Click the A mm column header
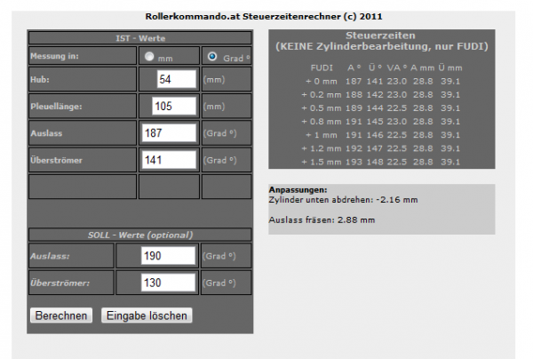 pos(423,68)
